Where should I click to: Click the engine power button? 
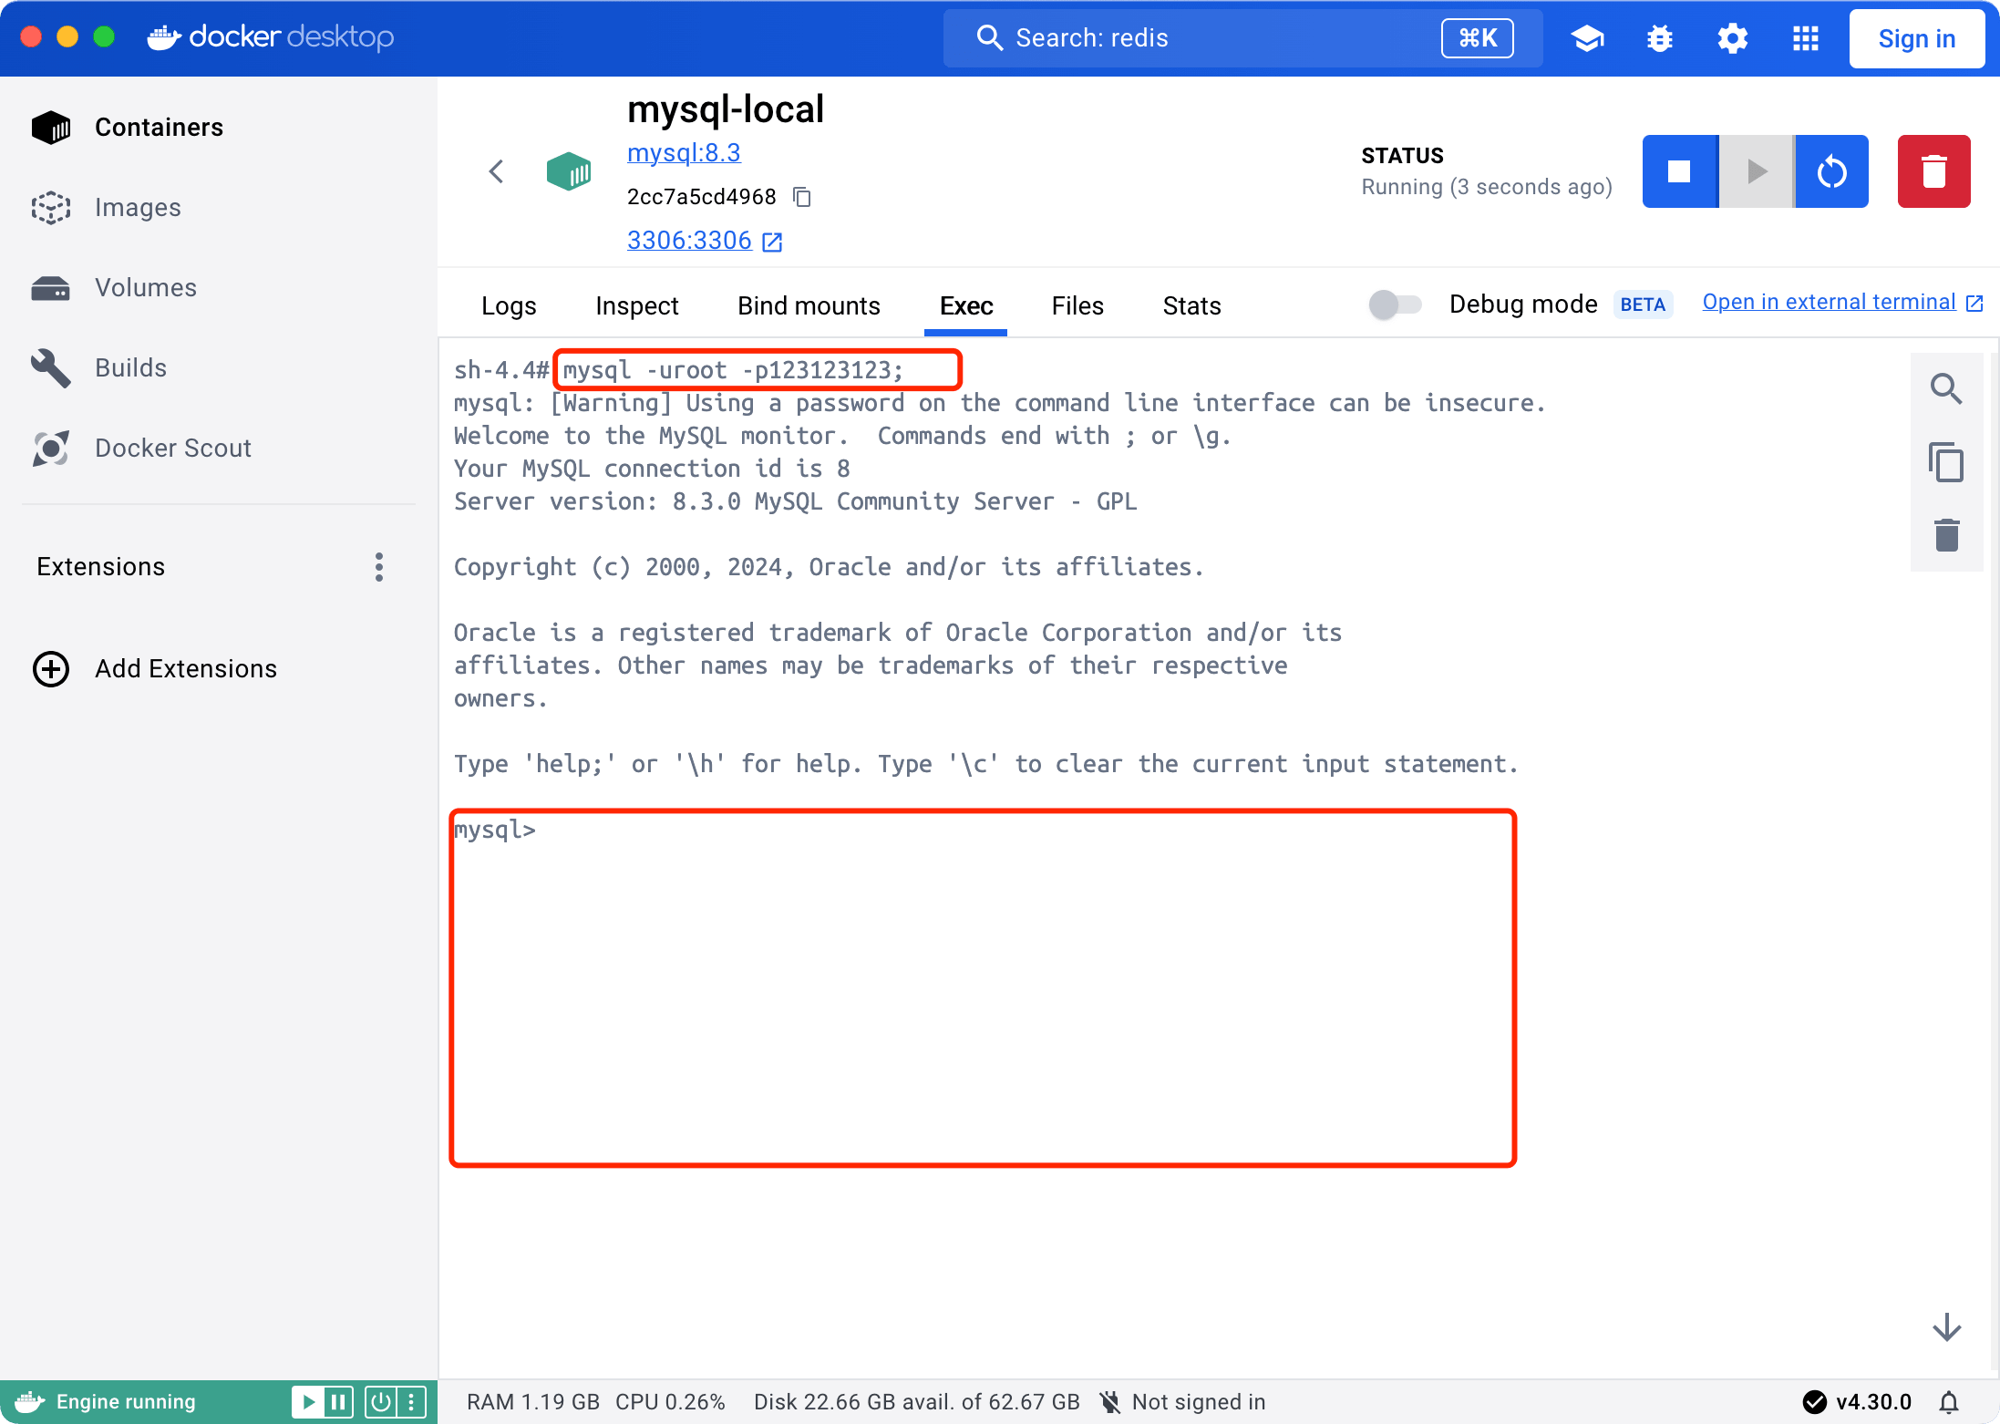381,1401
